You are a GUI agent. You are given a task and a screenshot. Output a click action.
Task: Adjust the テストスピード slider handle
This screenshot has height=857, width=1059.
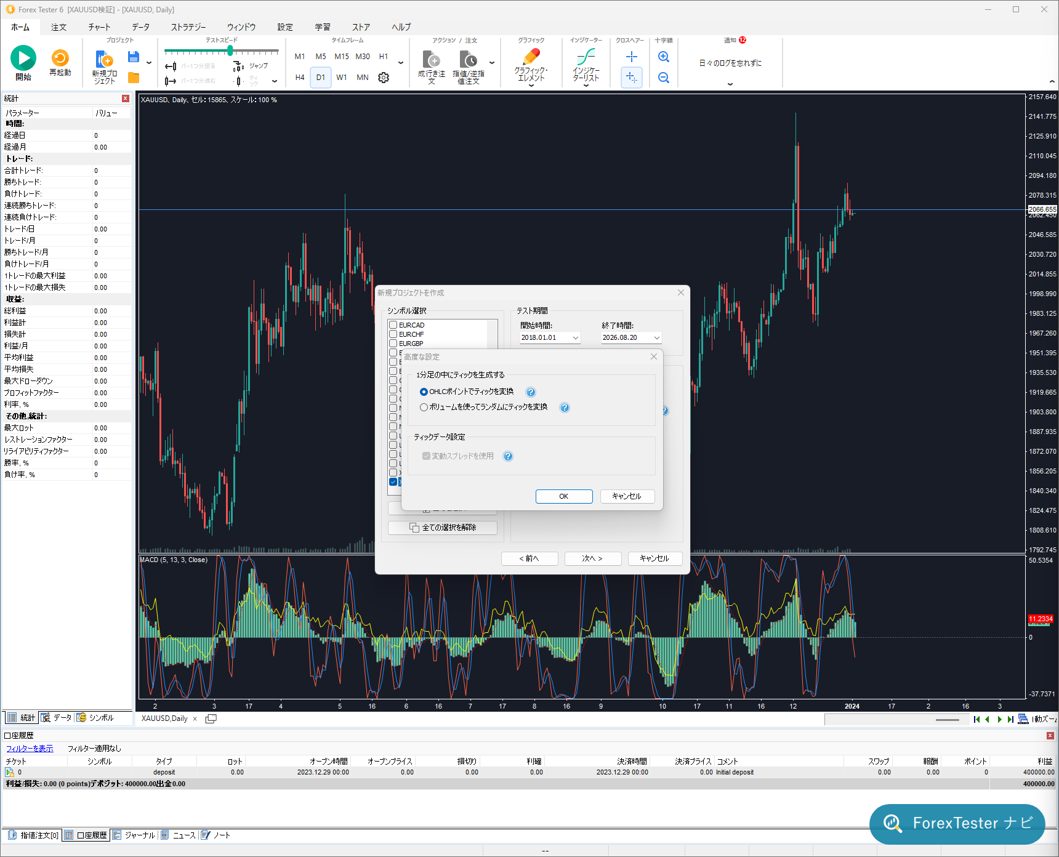pyautogui.click(x=230, y=51)
